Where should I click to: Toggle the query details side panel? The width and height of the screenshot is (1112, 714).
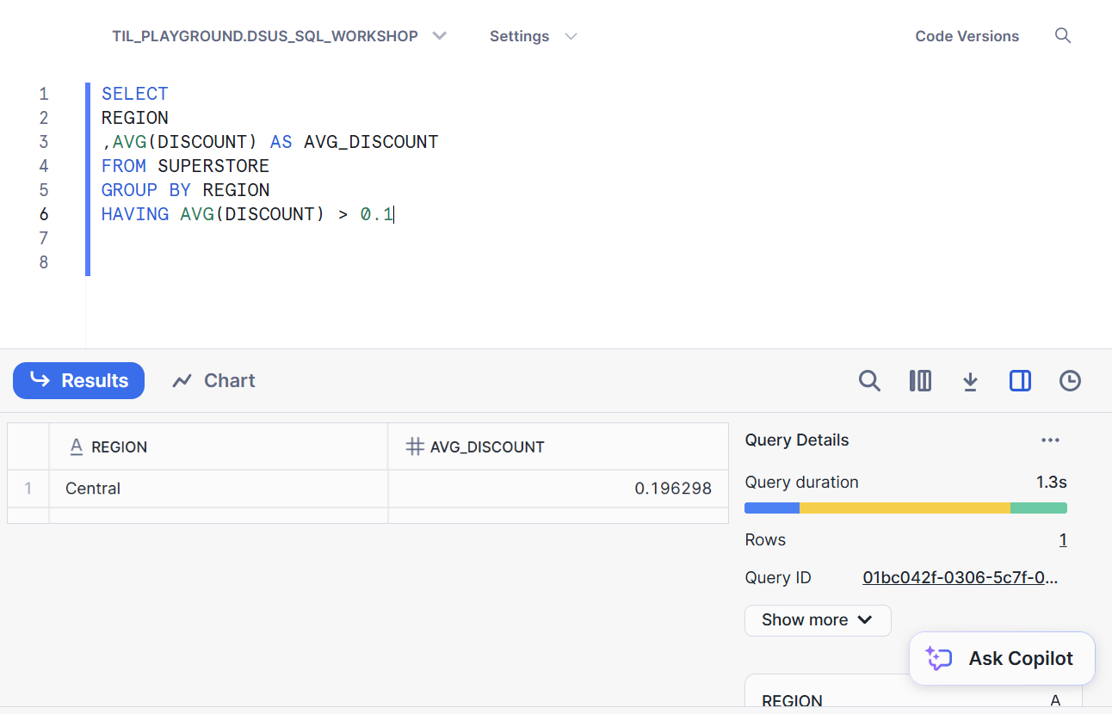(1020, 381)
